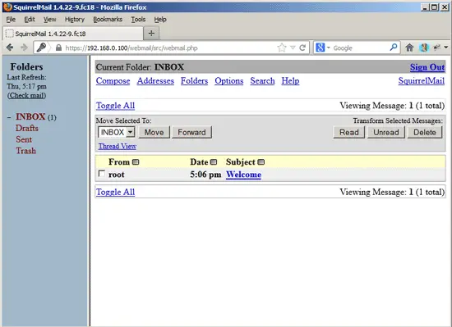Open the Google search engine dropdown arrow

(x=329, y=48)
